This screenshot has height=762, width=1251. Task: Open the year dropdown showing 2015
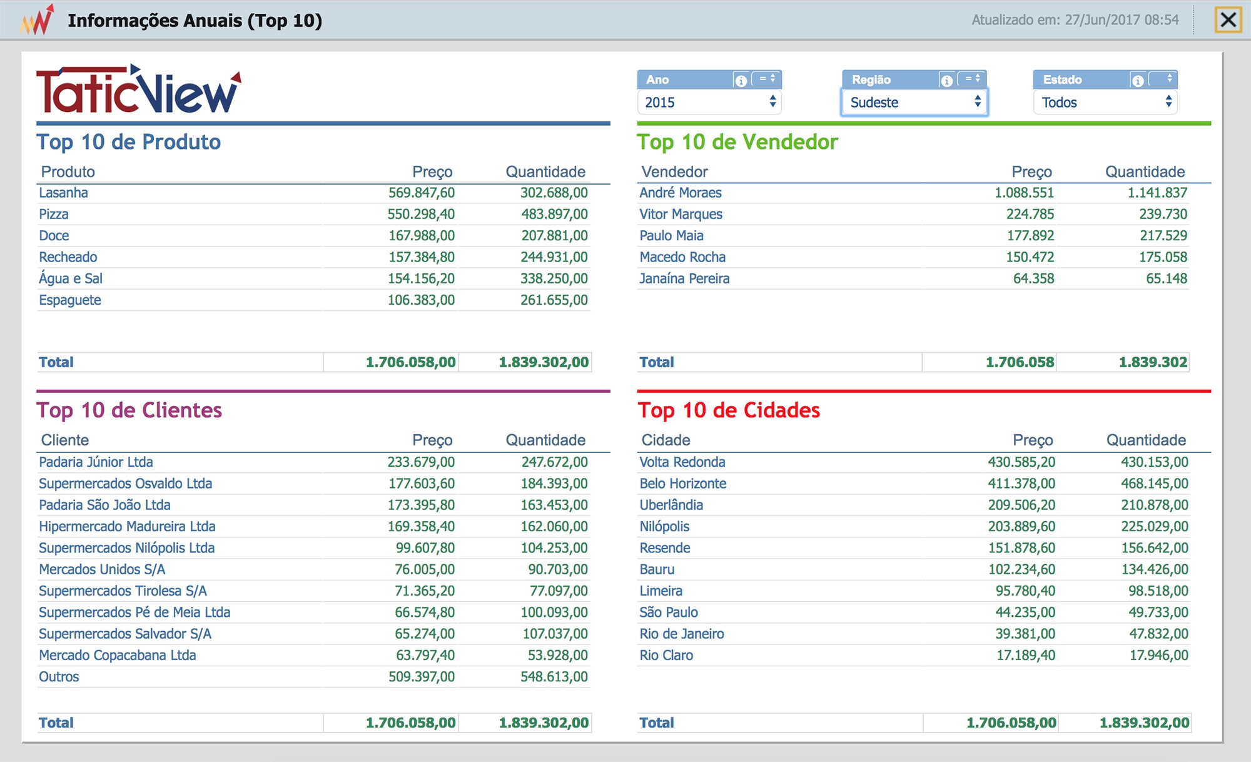[709, 102]
